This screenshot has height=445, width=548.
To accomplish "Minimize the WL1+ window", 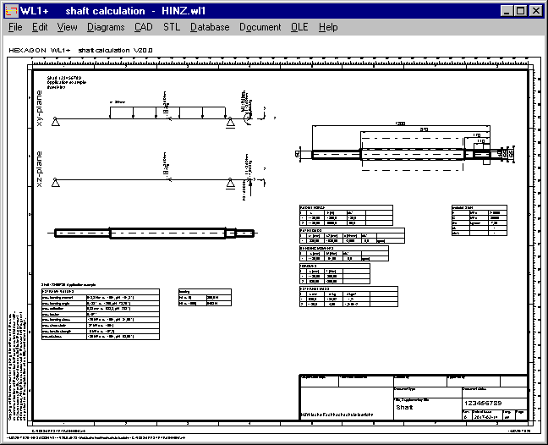I will (x=506, y=10).
